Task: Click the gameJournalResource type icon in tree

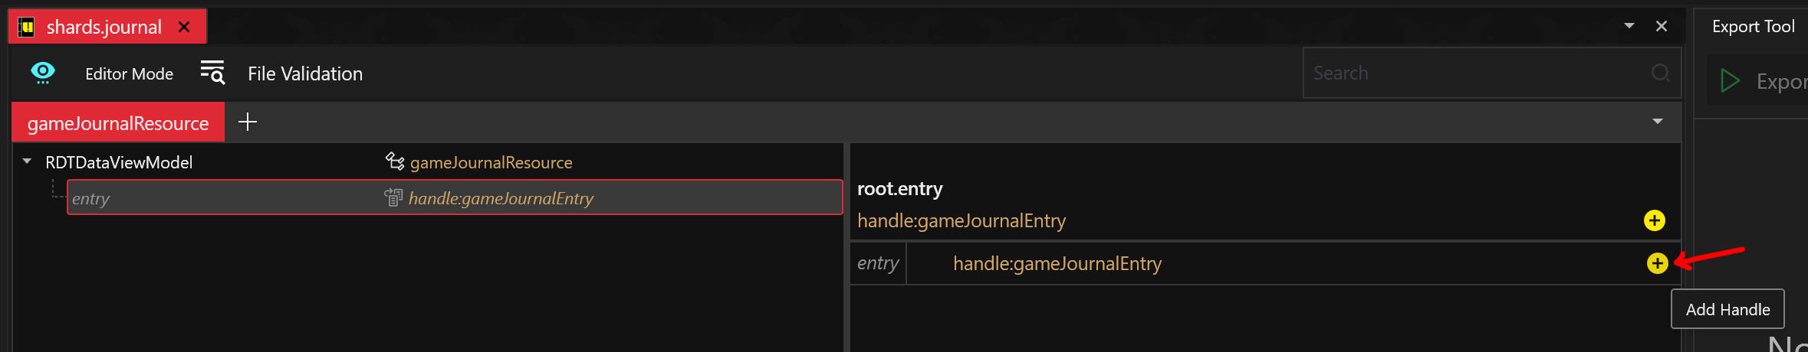Action: click(x=395, y=161)
